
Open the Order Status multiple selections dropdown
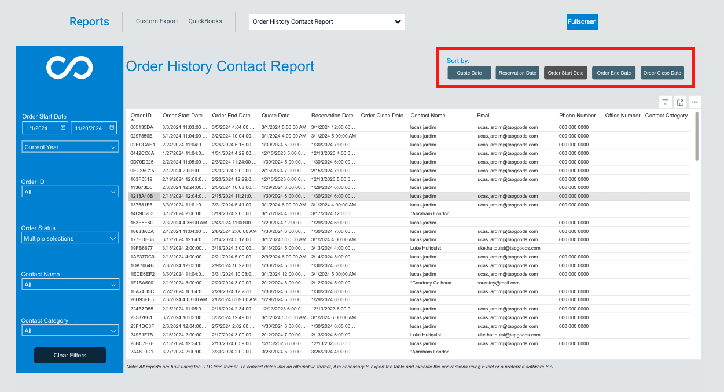coord(69,238)
